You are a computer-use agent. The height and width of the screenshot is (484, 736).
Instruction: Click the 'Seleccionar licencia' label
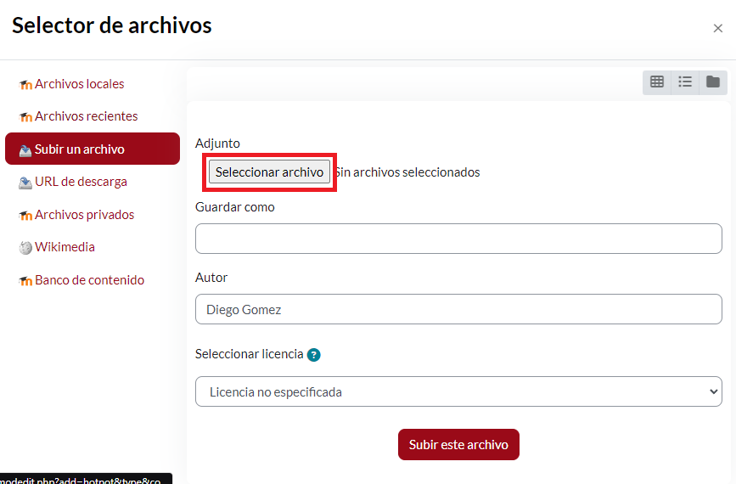coord(250,354)
